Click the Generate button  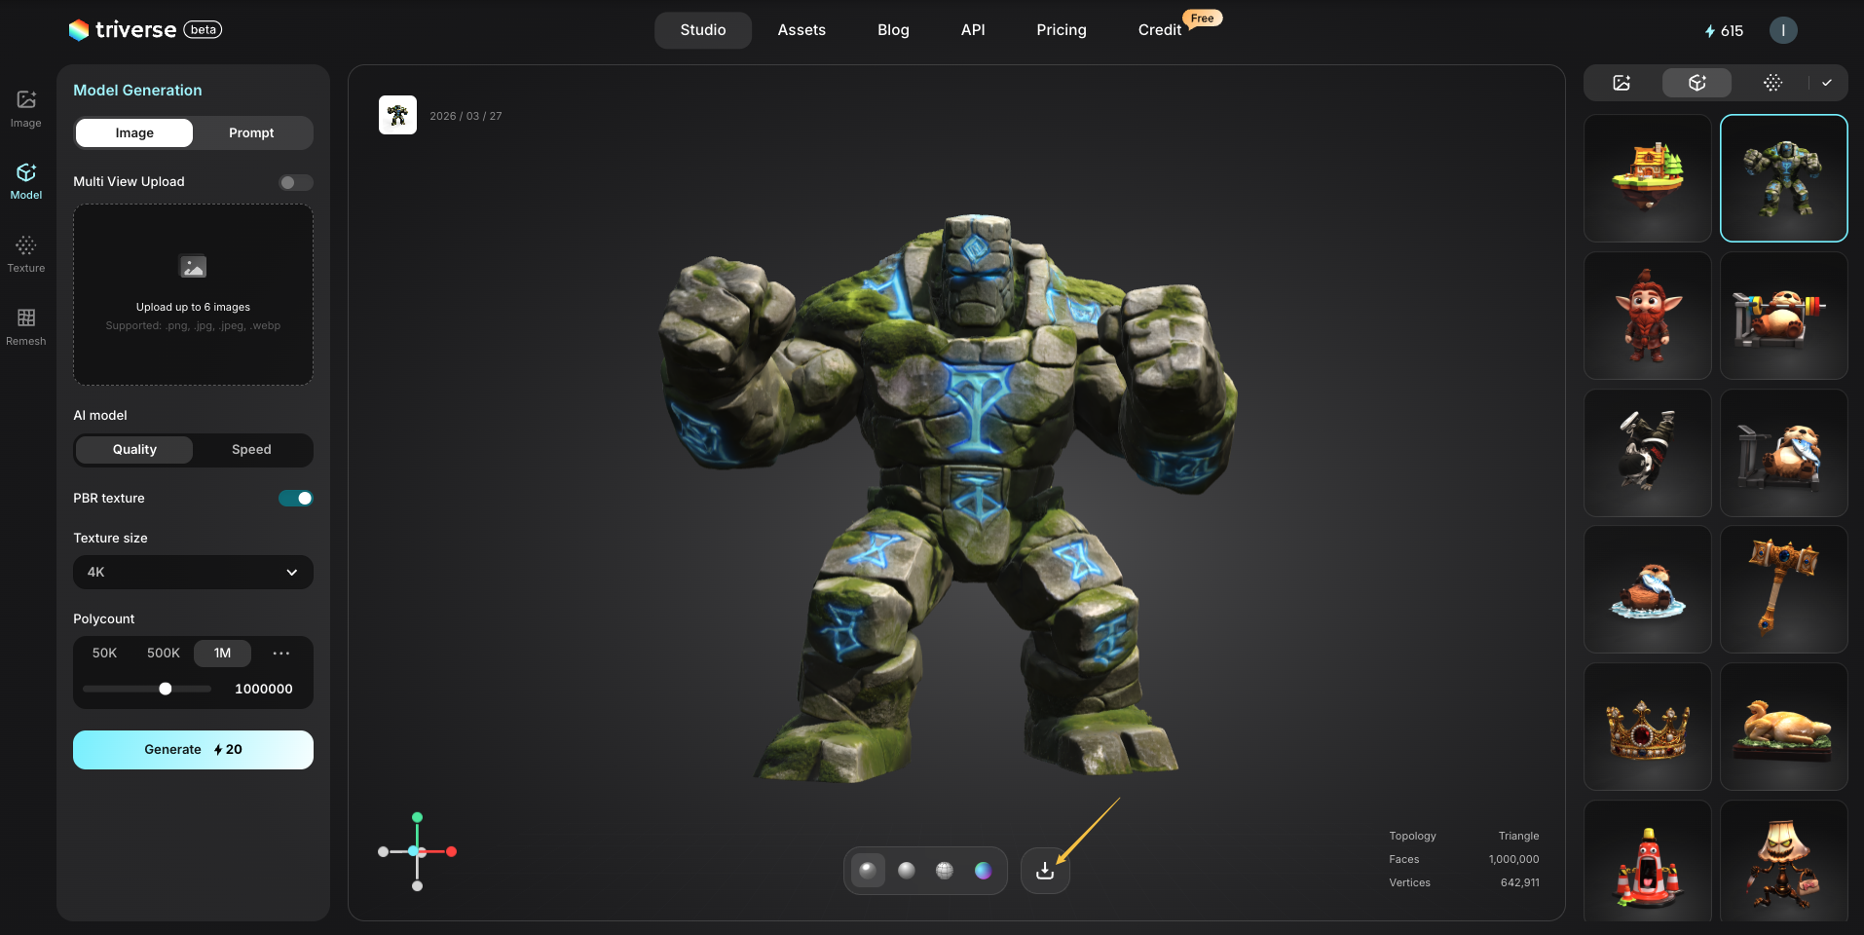pyautogui.click(x=193, y=750)
